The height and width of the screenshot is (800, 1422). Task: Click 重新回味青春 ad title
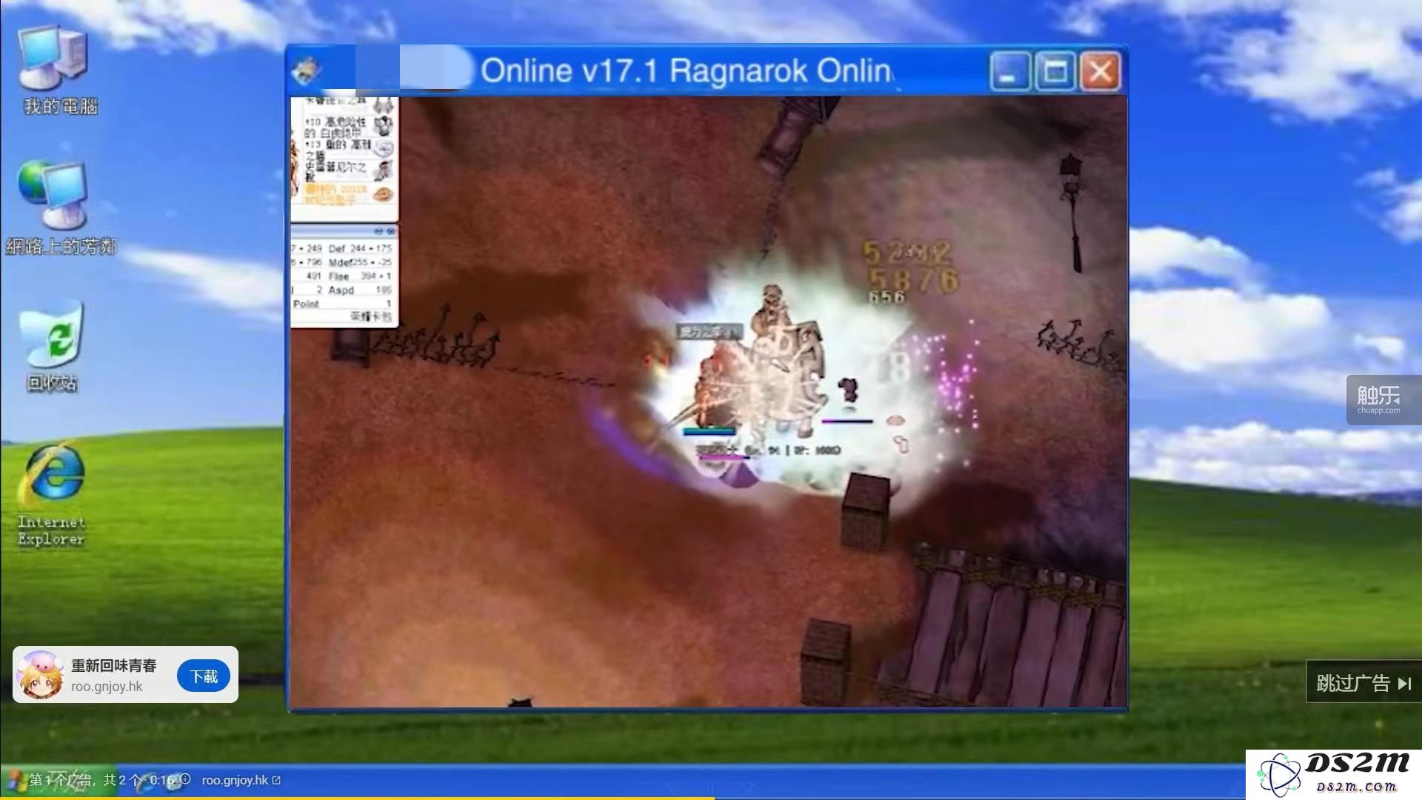114,665
